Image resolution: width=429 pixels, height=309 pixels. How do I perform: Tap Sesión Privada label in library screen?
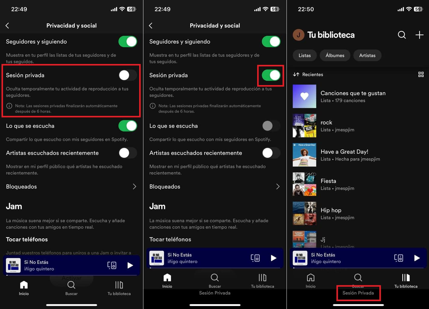pyautogui.click(x=358, y=293)
